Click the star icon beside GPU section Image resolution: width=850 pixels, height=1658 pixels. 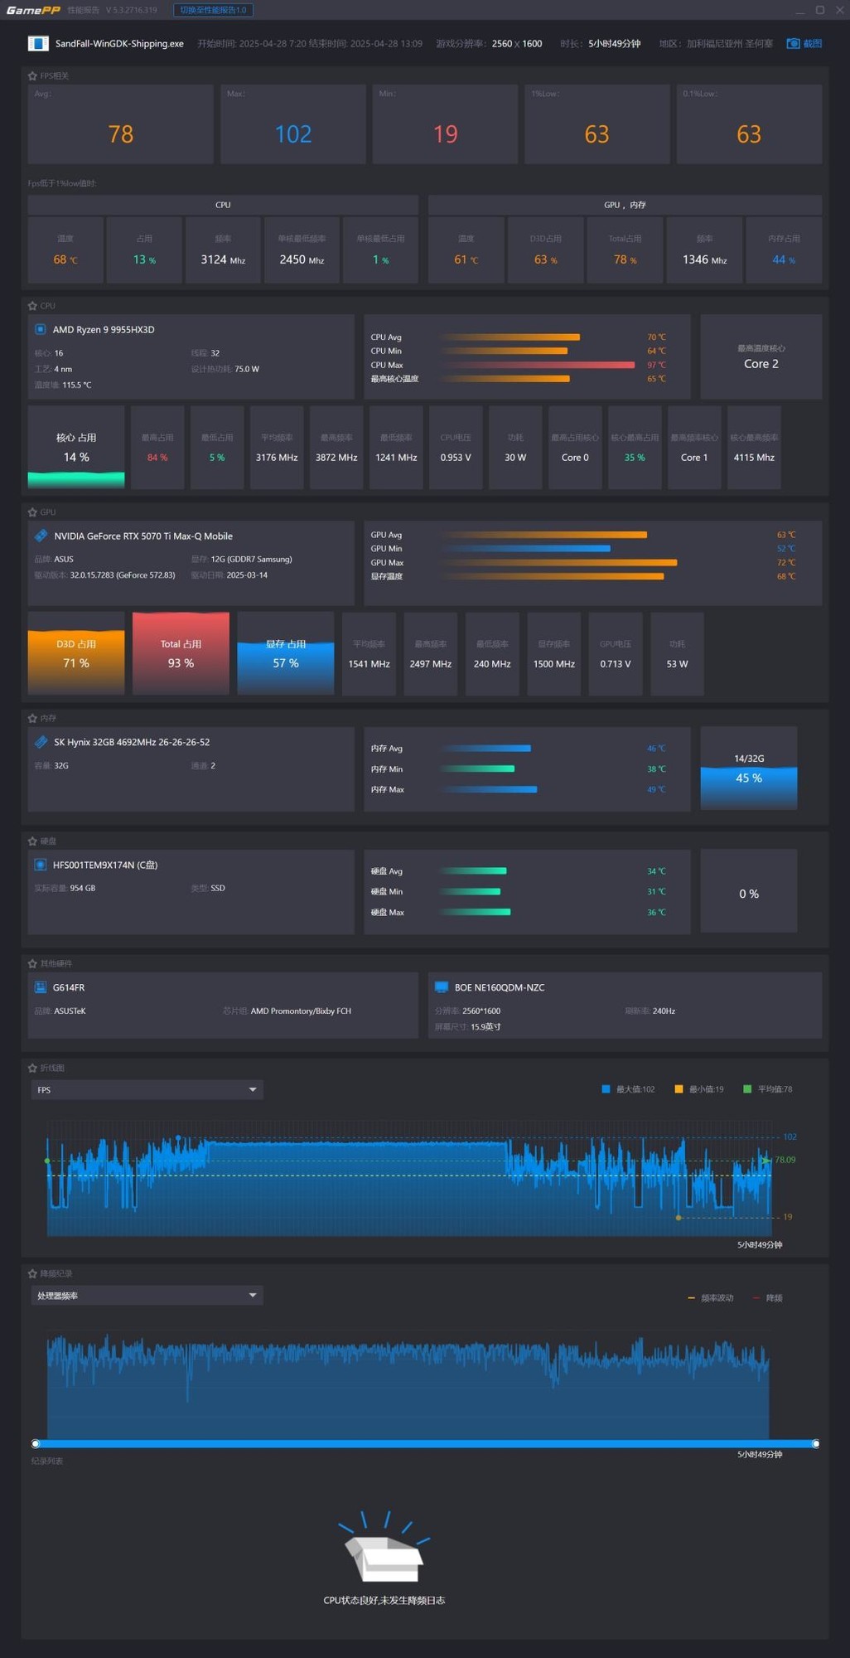[x=32, y=512]
